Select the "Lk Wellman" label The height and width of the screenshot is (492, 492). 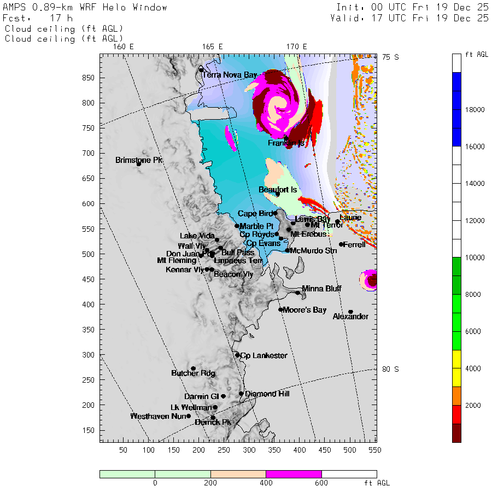tap(191, 408)
